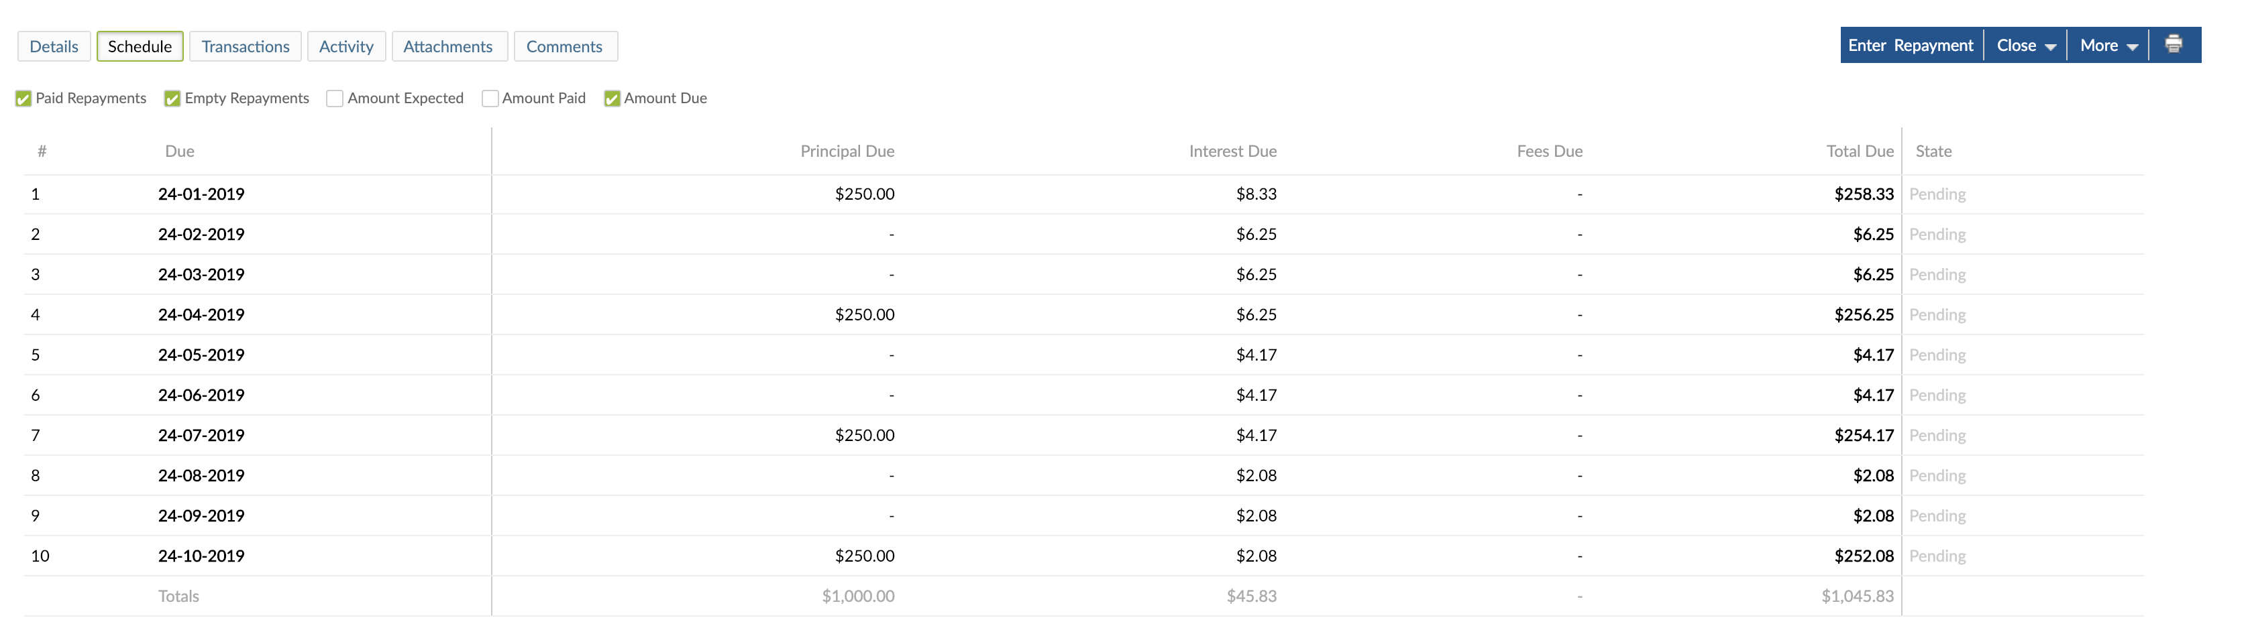The image size is (2246, 626).
Task: Reselect the Schedule tab
Action: pyautogui.click(x=140, y=46)
